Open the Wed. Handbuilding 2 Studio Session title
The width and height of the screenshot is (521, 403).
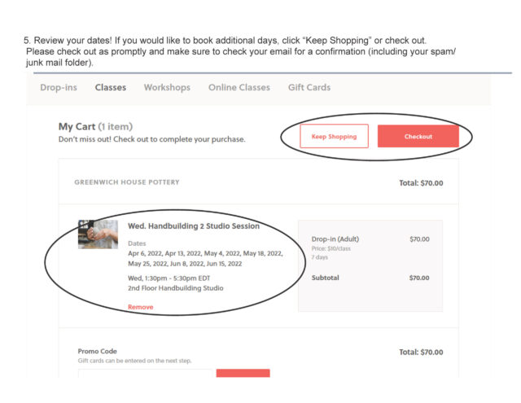(194, 226)
